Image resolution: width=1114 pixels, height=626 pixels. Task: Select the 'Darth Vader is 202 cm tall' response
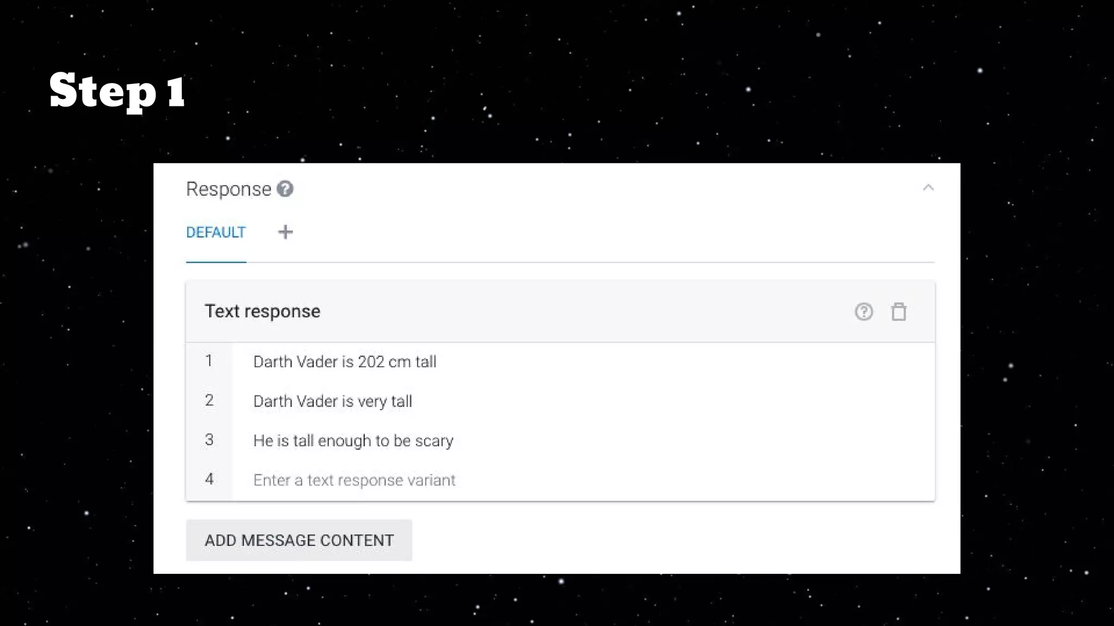coord(583,362)
